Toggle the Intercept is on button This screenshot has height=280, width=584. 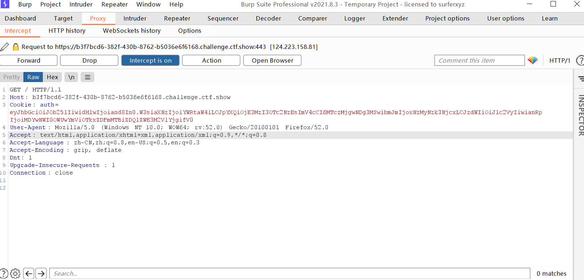tap(150, 60)
